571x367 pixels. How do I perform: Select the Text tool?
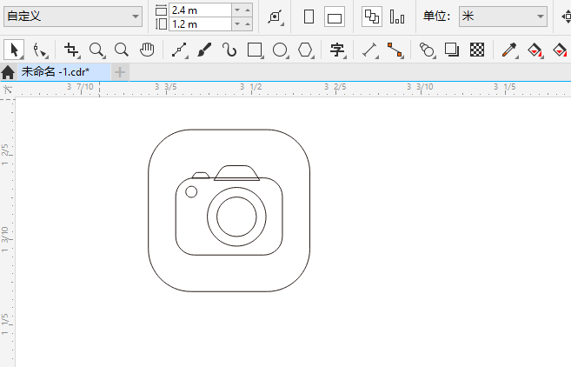(x=337, y=50)
